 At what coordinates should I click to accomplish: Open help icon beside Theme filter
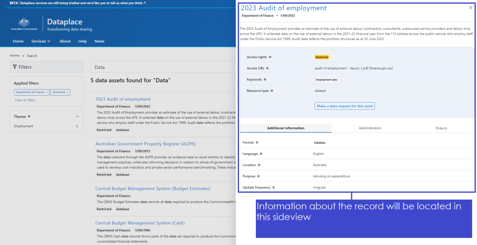29,117
